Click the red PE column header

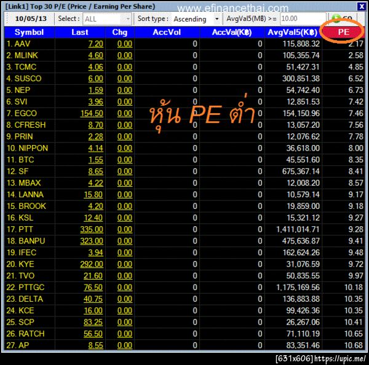pyautogui.click(x=343, y=32)
